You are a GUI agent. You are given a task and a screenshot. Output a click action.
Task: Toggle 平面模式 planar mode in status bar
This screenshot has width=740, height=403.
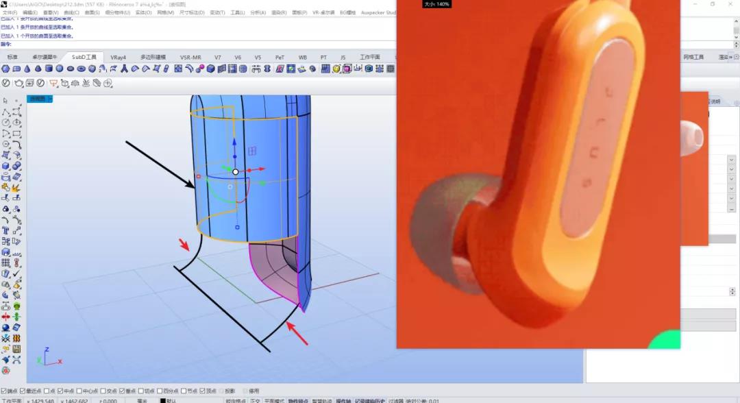[x=273, y=401]
